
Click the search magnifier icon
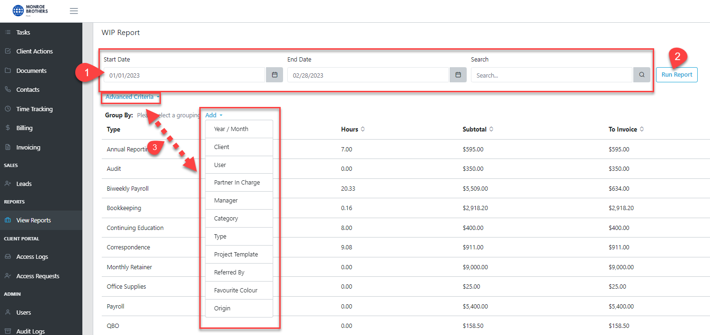[641, 74]
